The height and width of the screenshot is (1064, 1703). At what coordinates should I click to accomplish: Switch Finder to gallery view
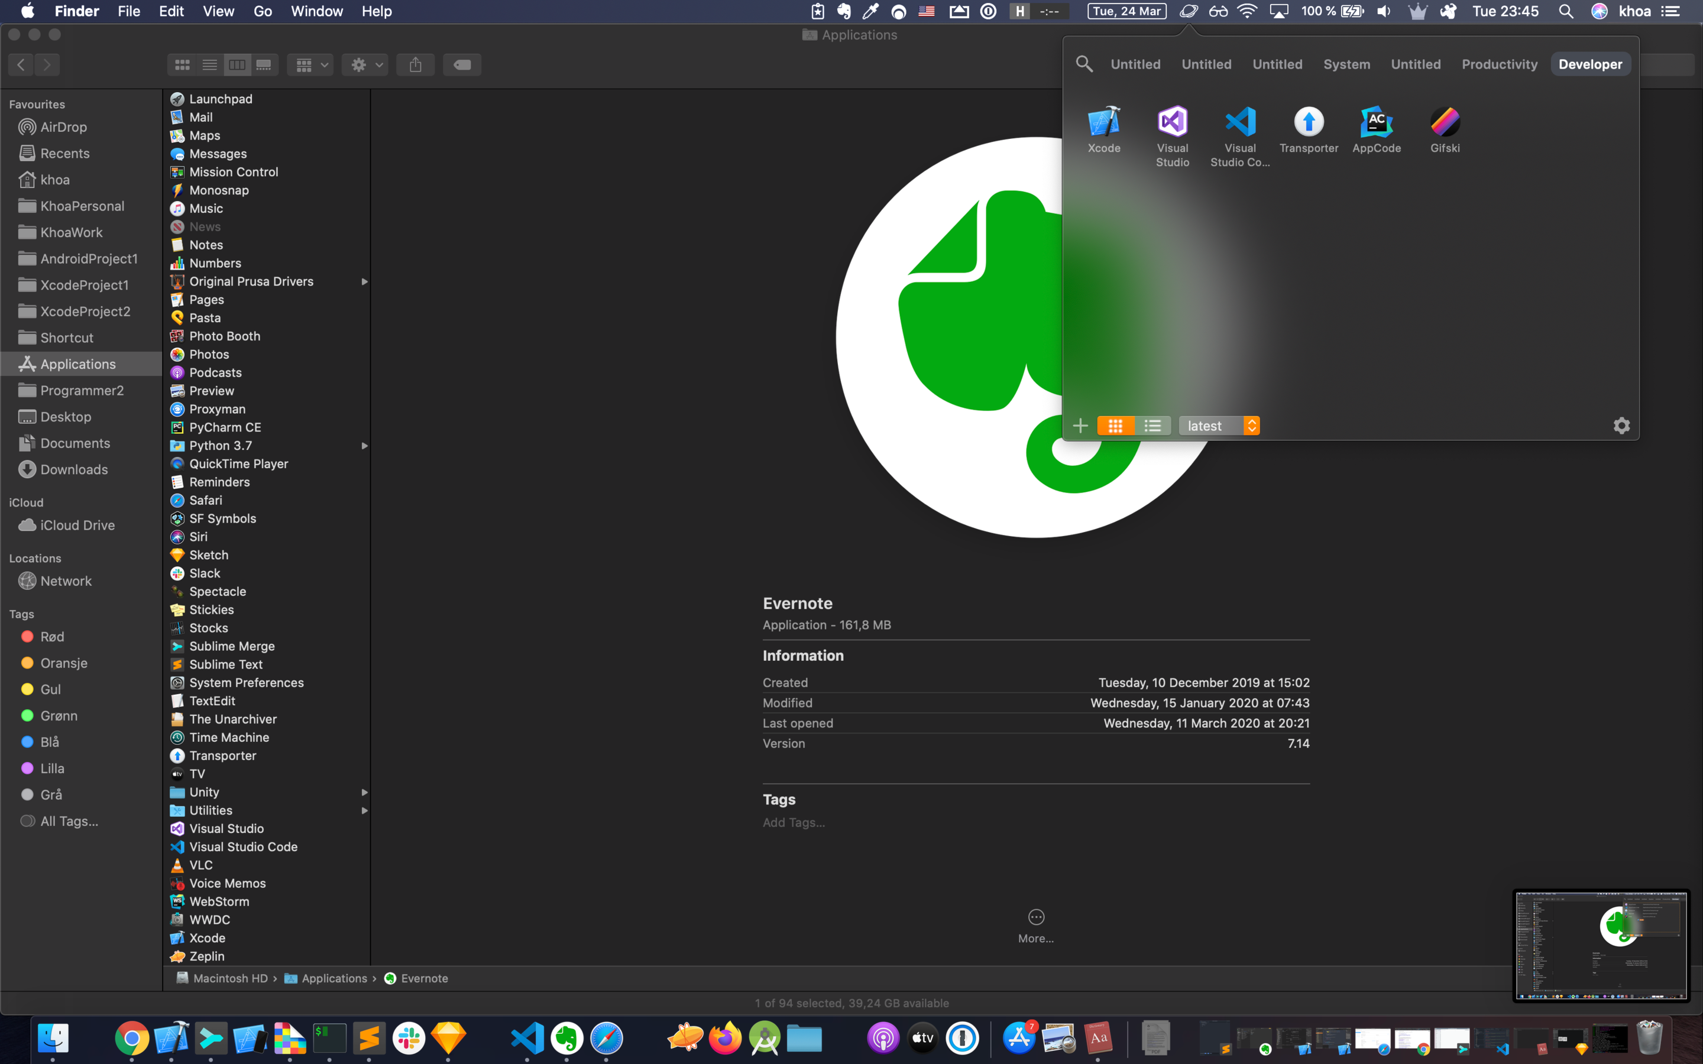coord(264,65)
